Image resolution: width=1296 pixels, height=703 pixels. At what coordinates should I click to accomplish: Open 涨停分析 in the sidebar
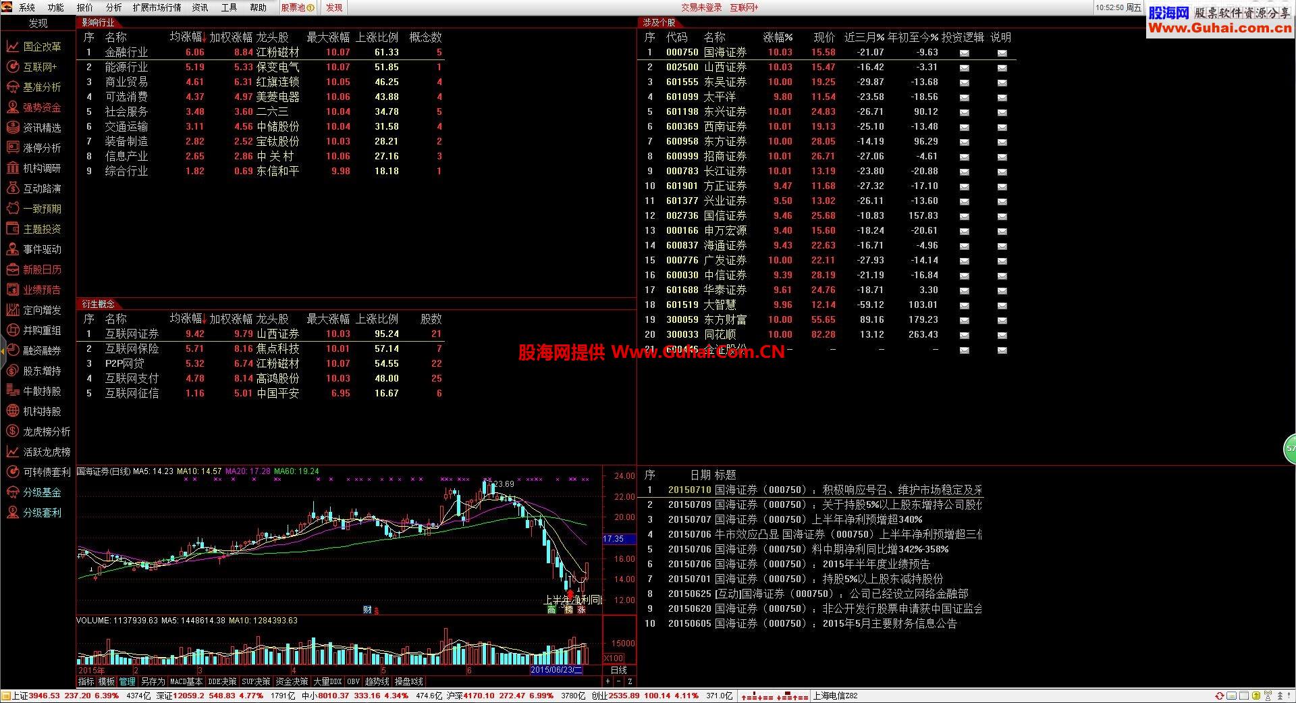[x=34, y=148]
